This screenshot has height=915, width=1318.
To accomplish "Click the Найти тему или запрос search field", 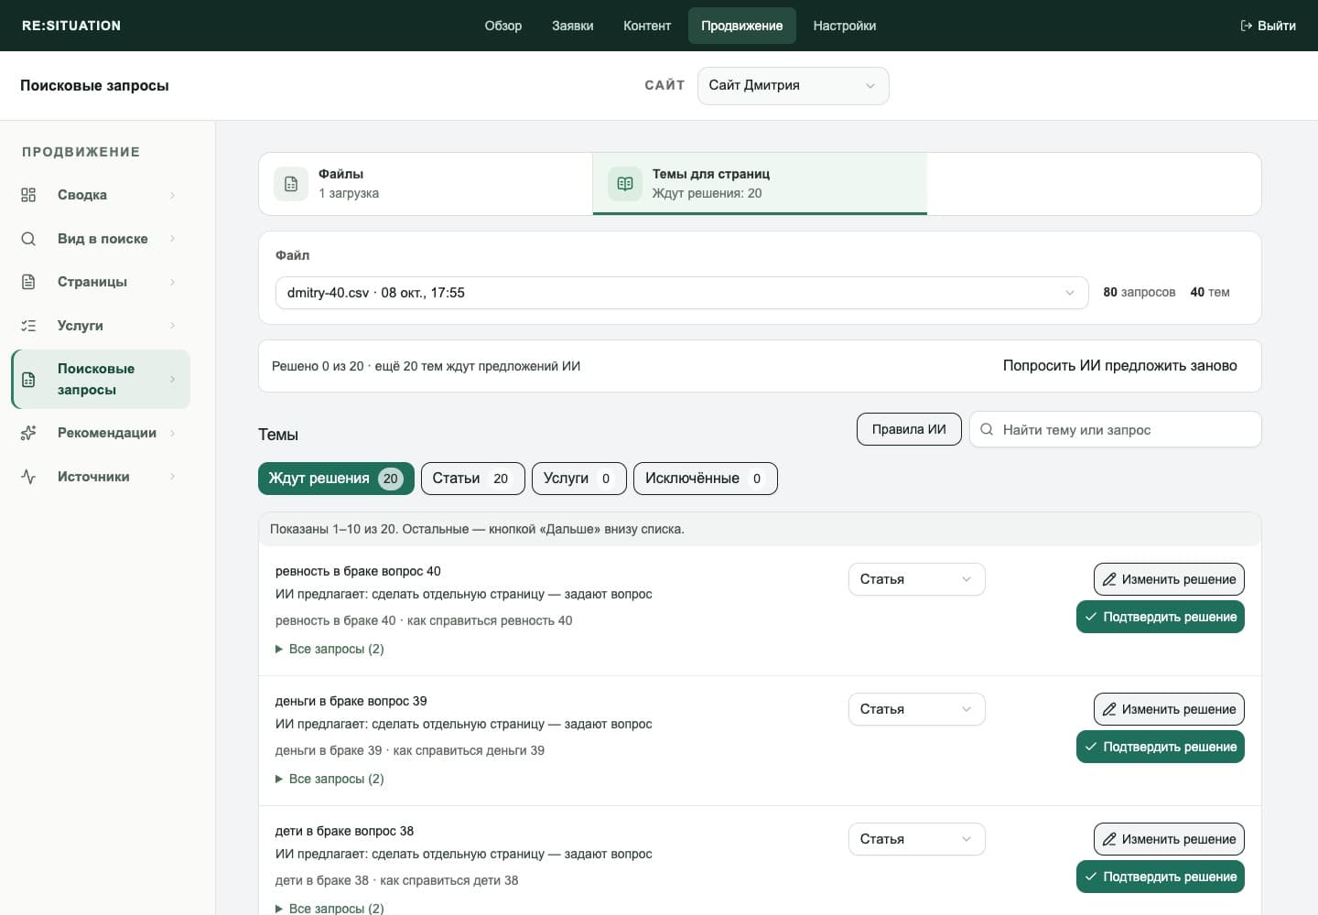I will 1115,429.
